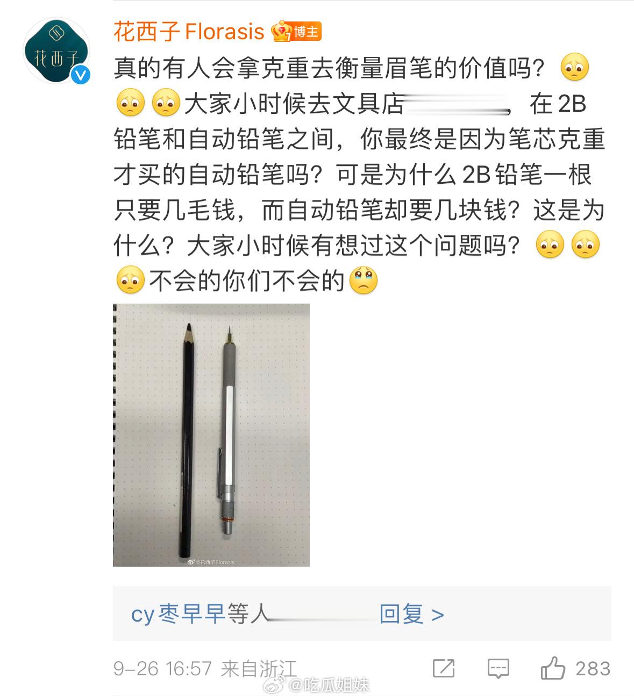Open cy枣早早 commenter name

[x=178, y=614]
